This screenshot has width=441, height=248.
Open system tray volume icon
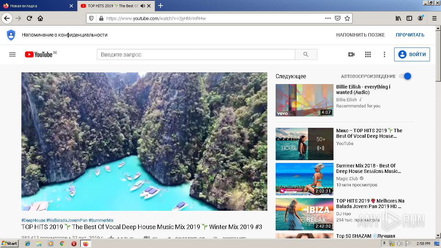coord(400,244)
